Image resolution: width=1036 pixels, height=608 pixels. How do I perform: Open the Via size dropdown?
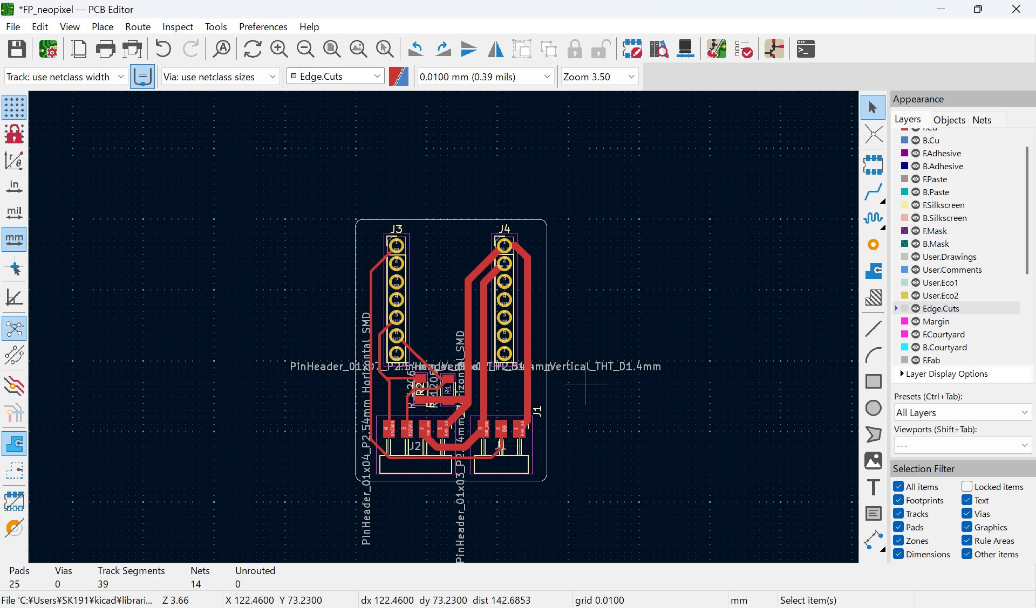tap(220, 77)
